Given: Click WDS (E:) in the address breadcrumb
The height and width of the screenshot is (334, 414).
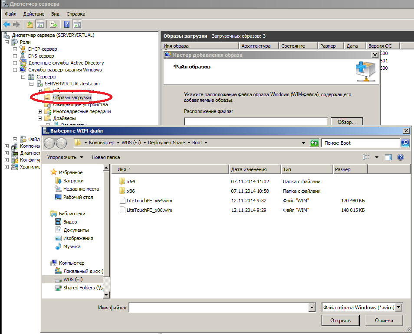Looking at the screenshot, I should coord(131,143).
